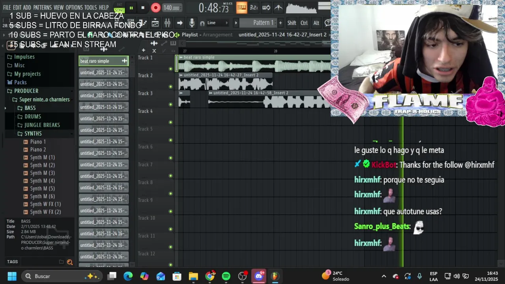Mute Track 6 via its green dot
505x284 pixels.
point(170,158)
